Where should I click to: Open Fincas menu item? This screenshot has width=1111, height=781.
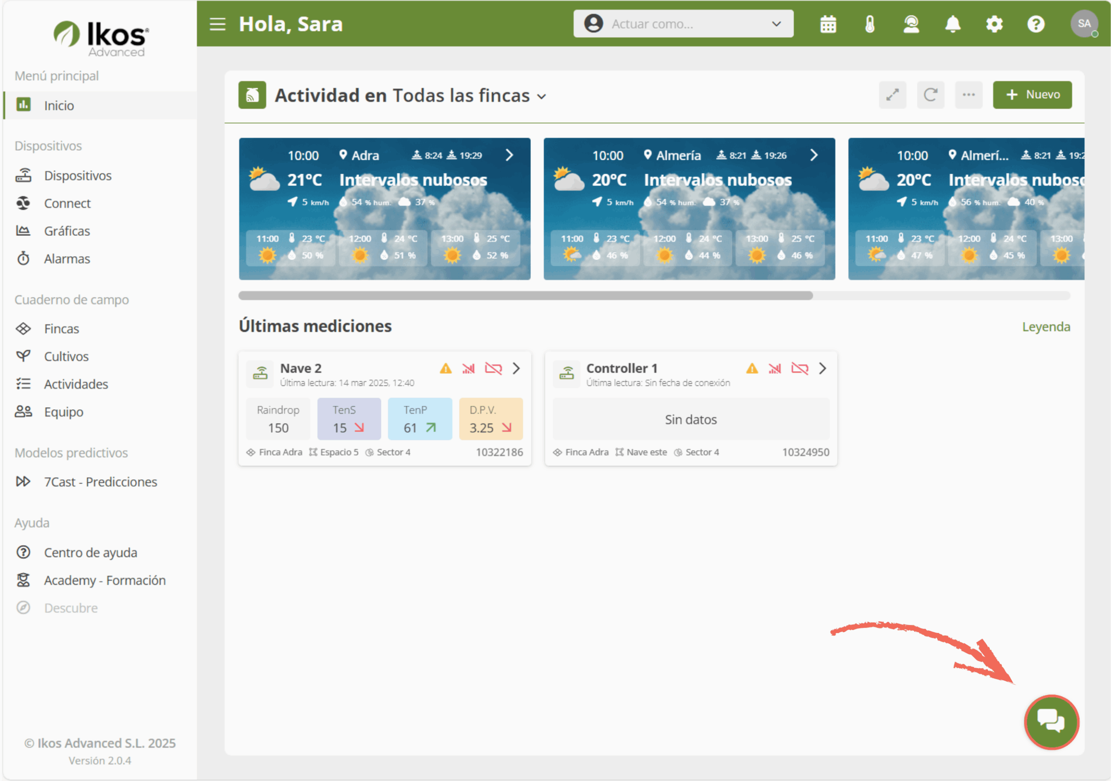coord(62,329)
